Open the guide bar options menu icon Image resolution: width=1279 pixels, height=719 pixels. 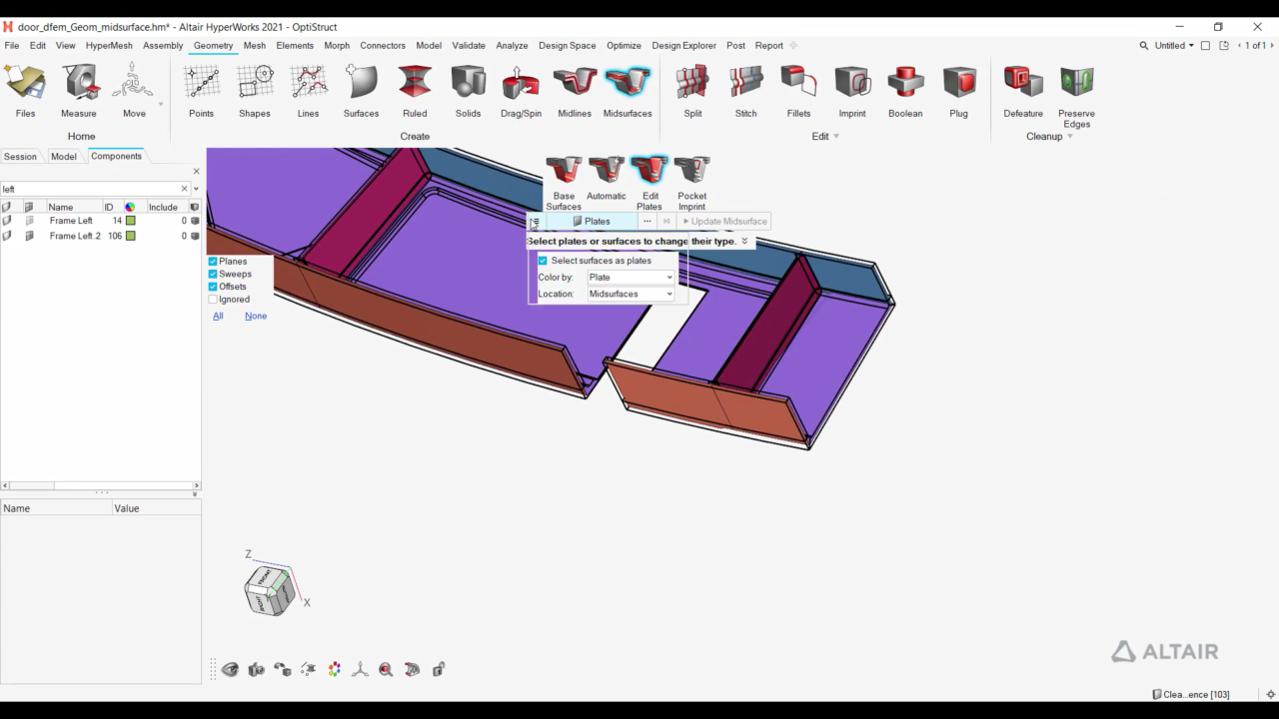coord(535,222)
